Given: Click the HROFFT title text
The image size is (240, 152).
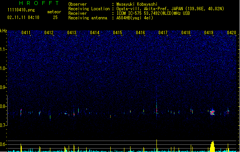Looking at the screenshot, I should [x=39, y=3].
